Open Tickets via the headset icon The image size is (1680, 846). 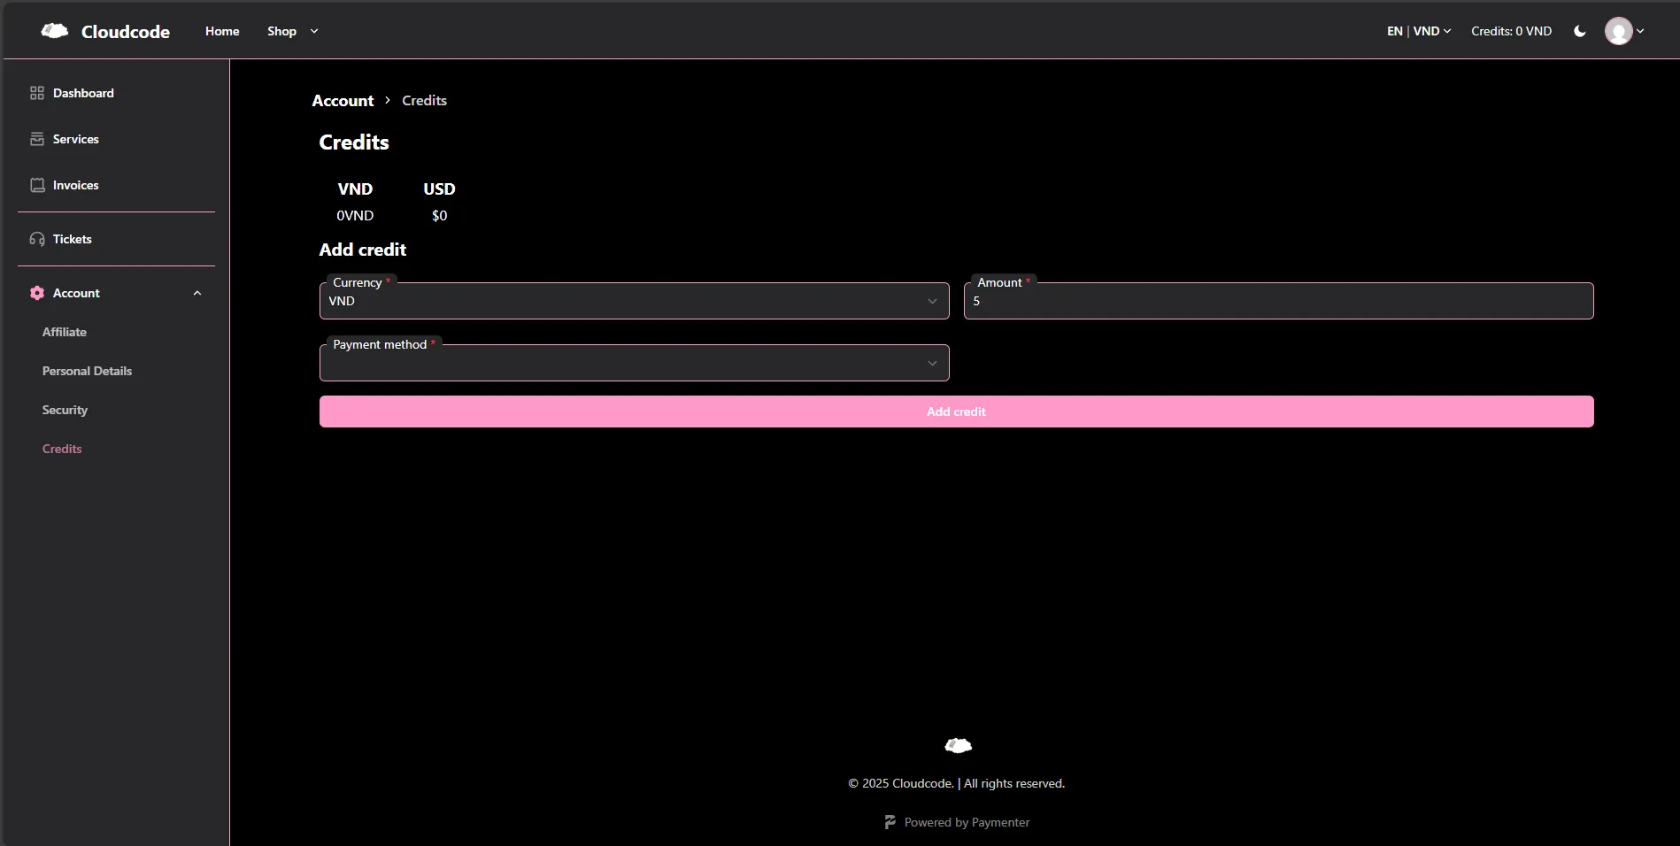pos(37,239)
